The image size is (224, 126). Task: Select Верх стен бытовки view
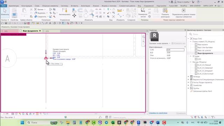point(205,48)
